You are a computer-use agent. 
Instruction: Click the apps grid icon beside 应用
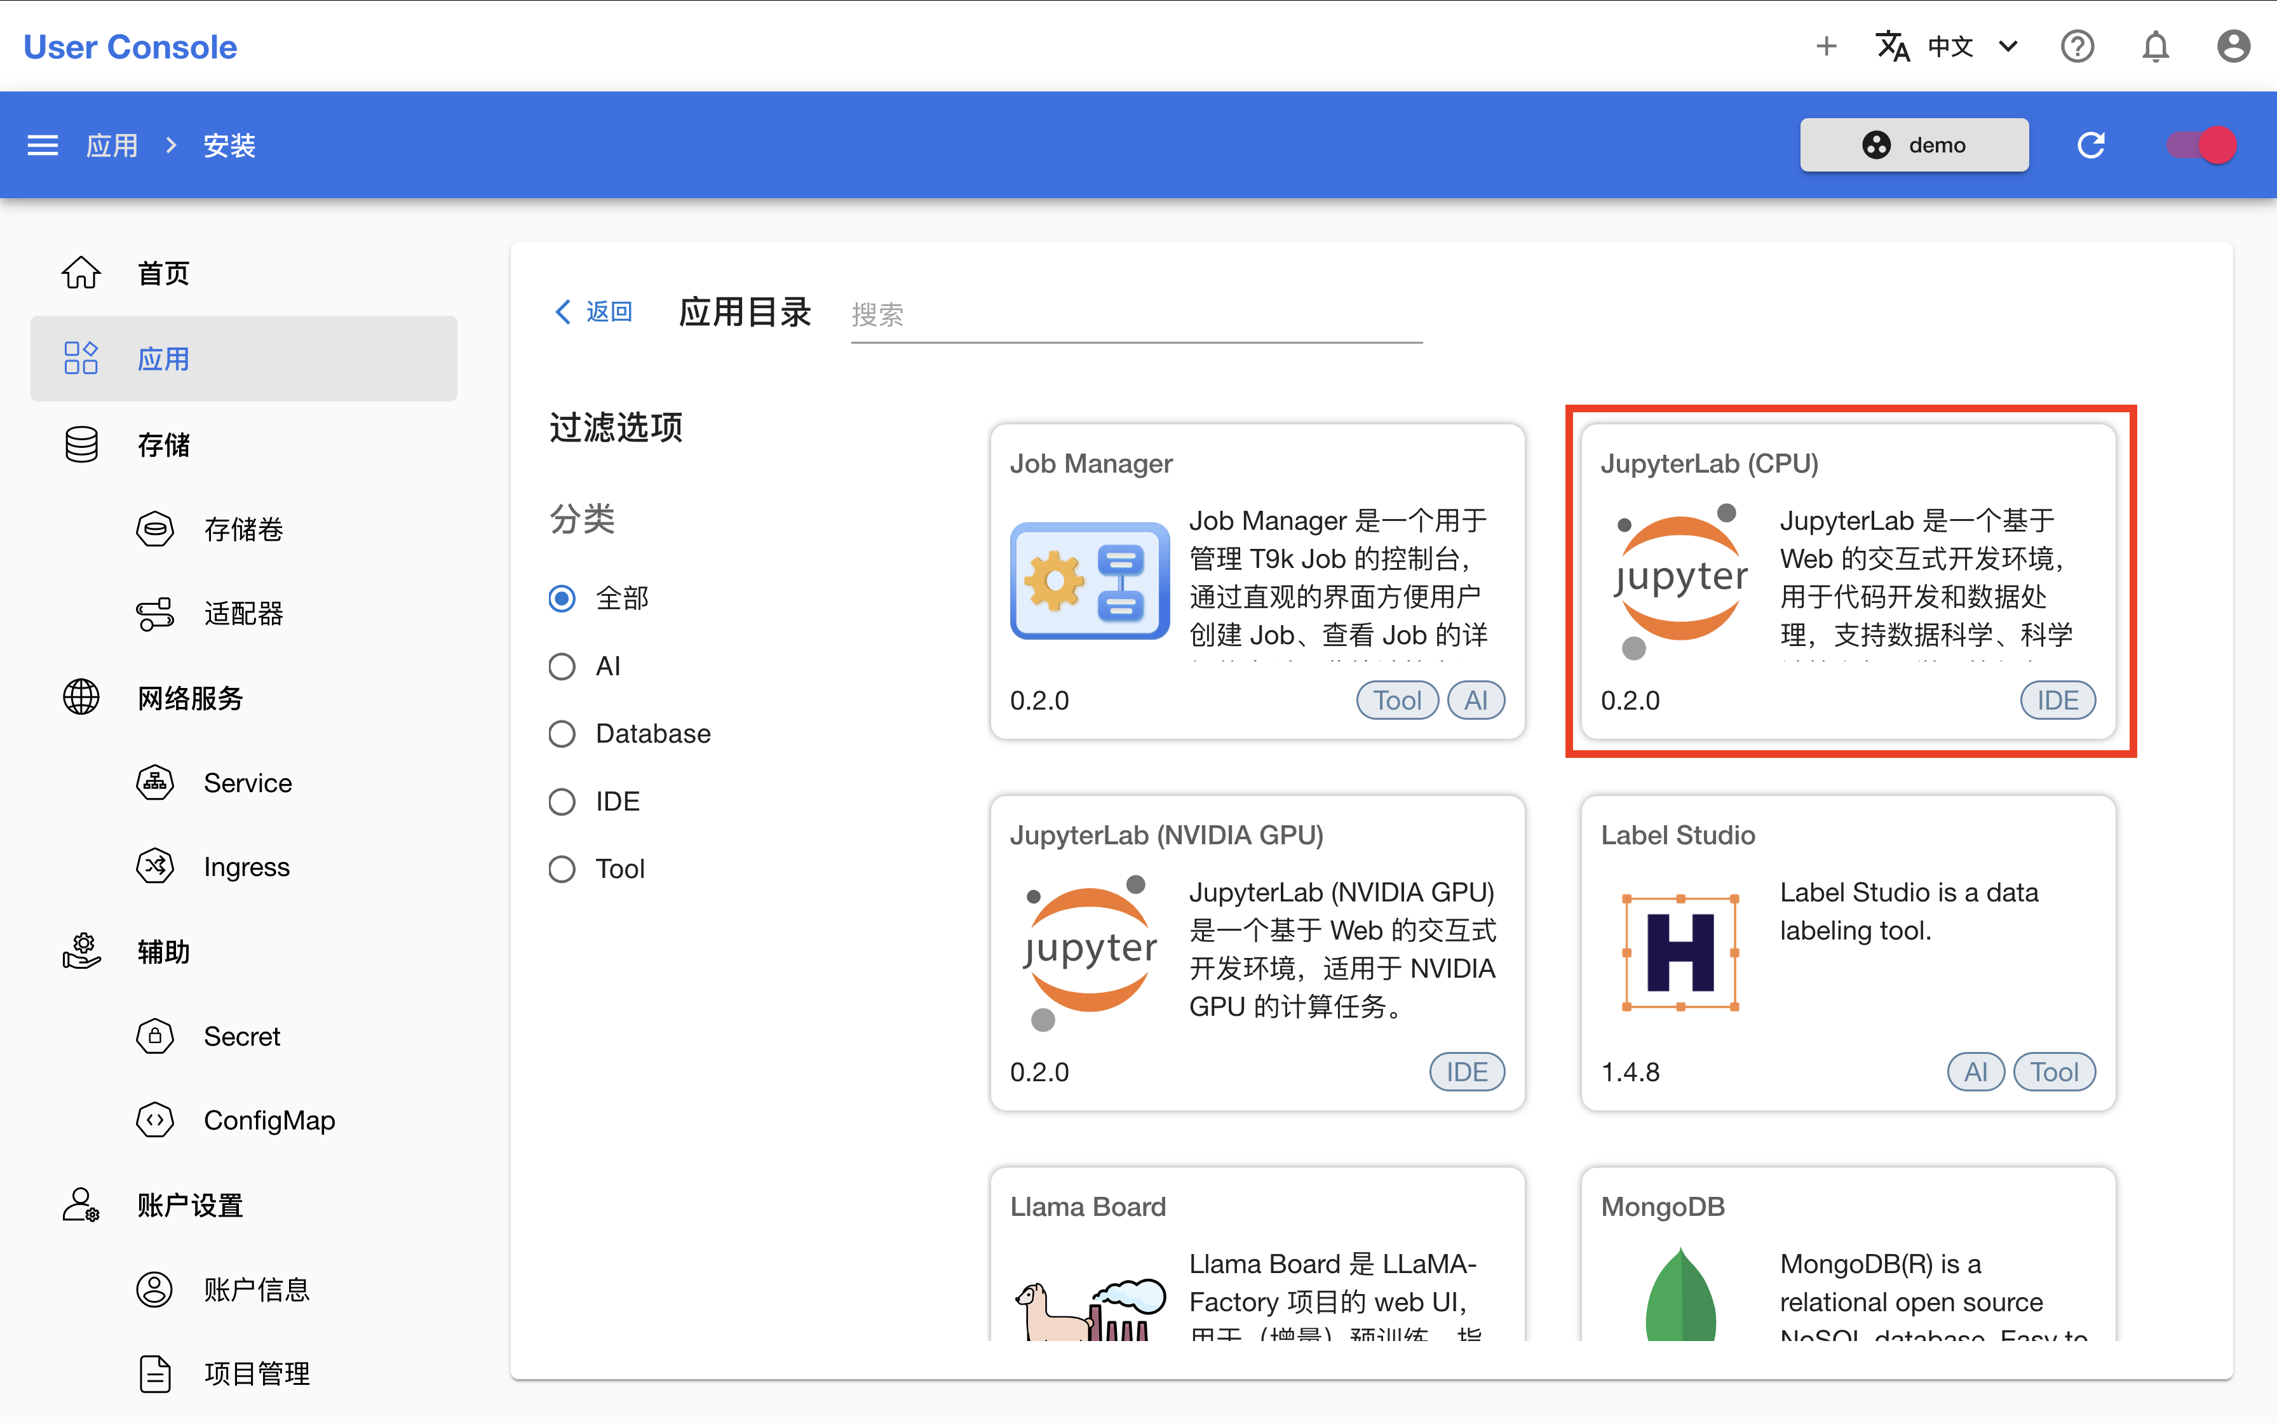point(81,358)
